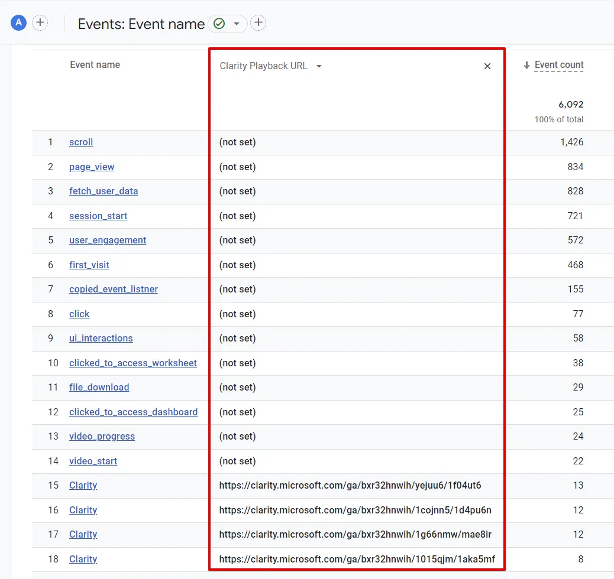
Task: View the video_progress event
Action: coord(102,437)
